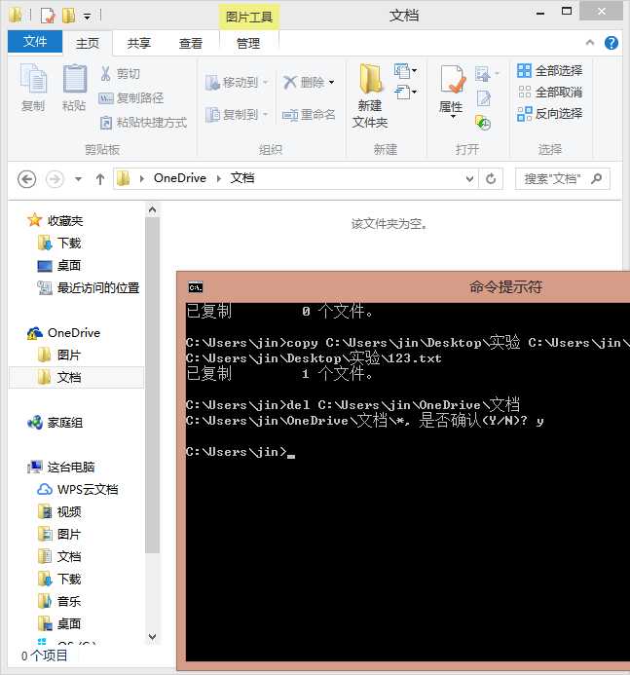Open Pictures under This PC
The height and width of the screenshot is (675, 630).
pos(59,534)
